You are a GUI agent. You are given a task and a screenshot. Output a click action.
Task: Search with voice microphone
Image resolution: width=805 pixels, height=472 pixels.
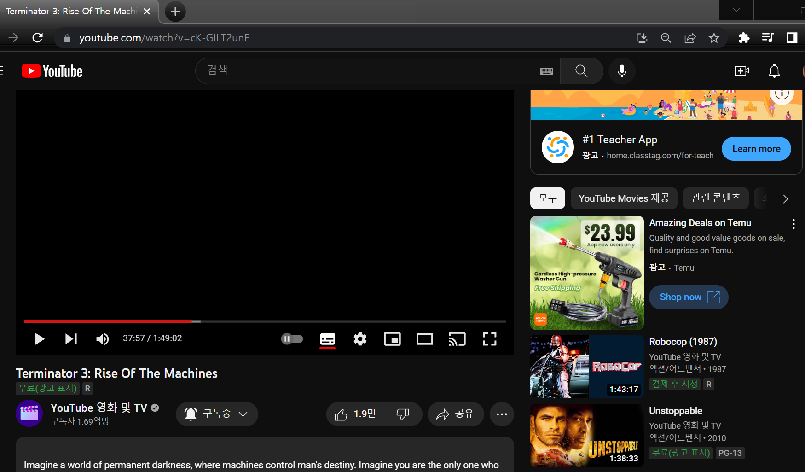point(622,71)
